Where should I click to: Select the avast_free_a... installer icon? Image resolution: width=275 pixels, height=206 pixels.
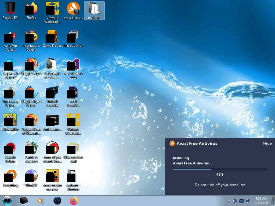coord(73,11)
